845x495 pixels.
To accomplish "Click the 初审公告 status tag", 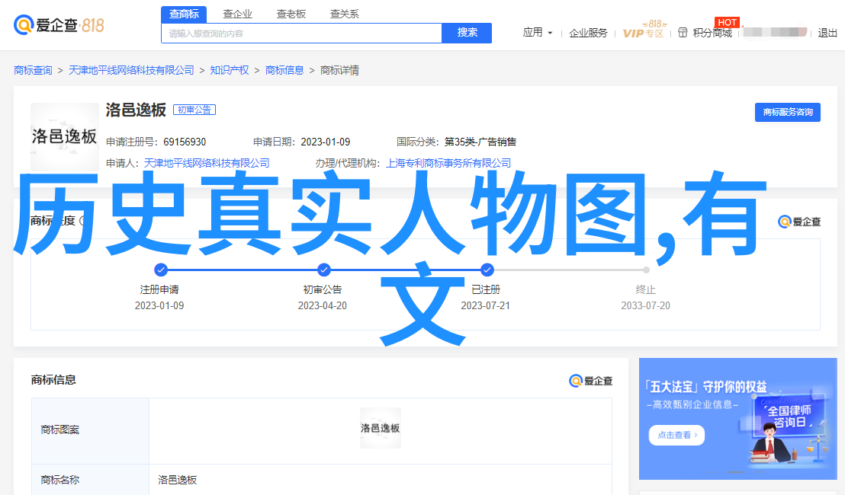I will pos(194,110).
